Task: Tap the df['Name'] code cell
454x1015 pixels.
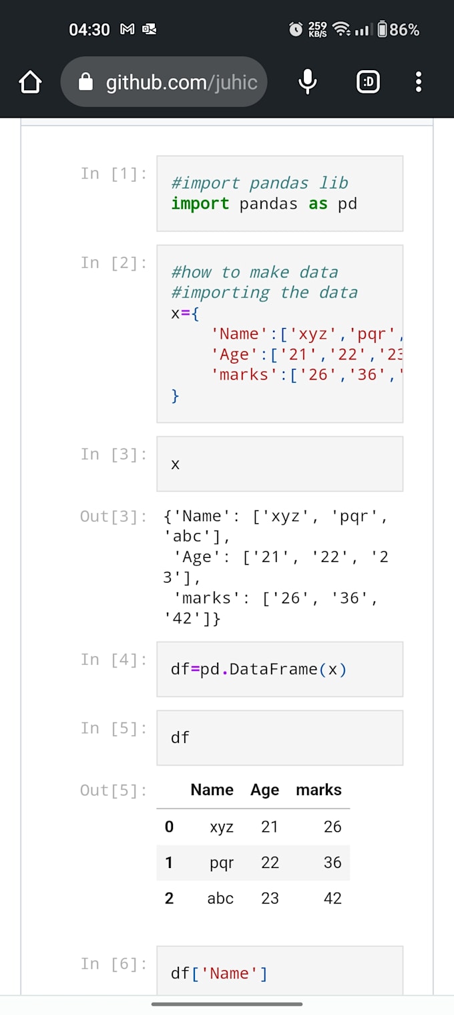Action: 279,973
